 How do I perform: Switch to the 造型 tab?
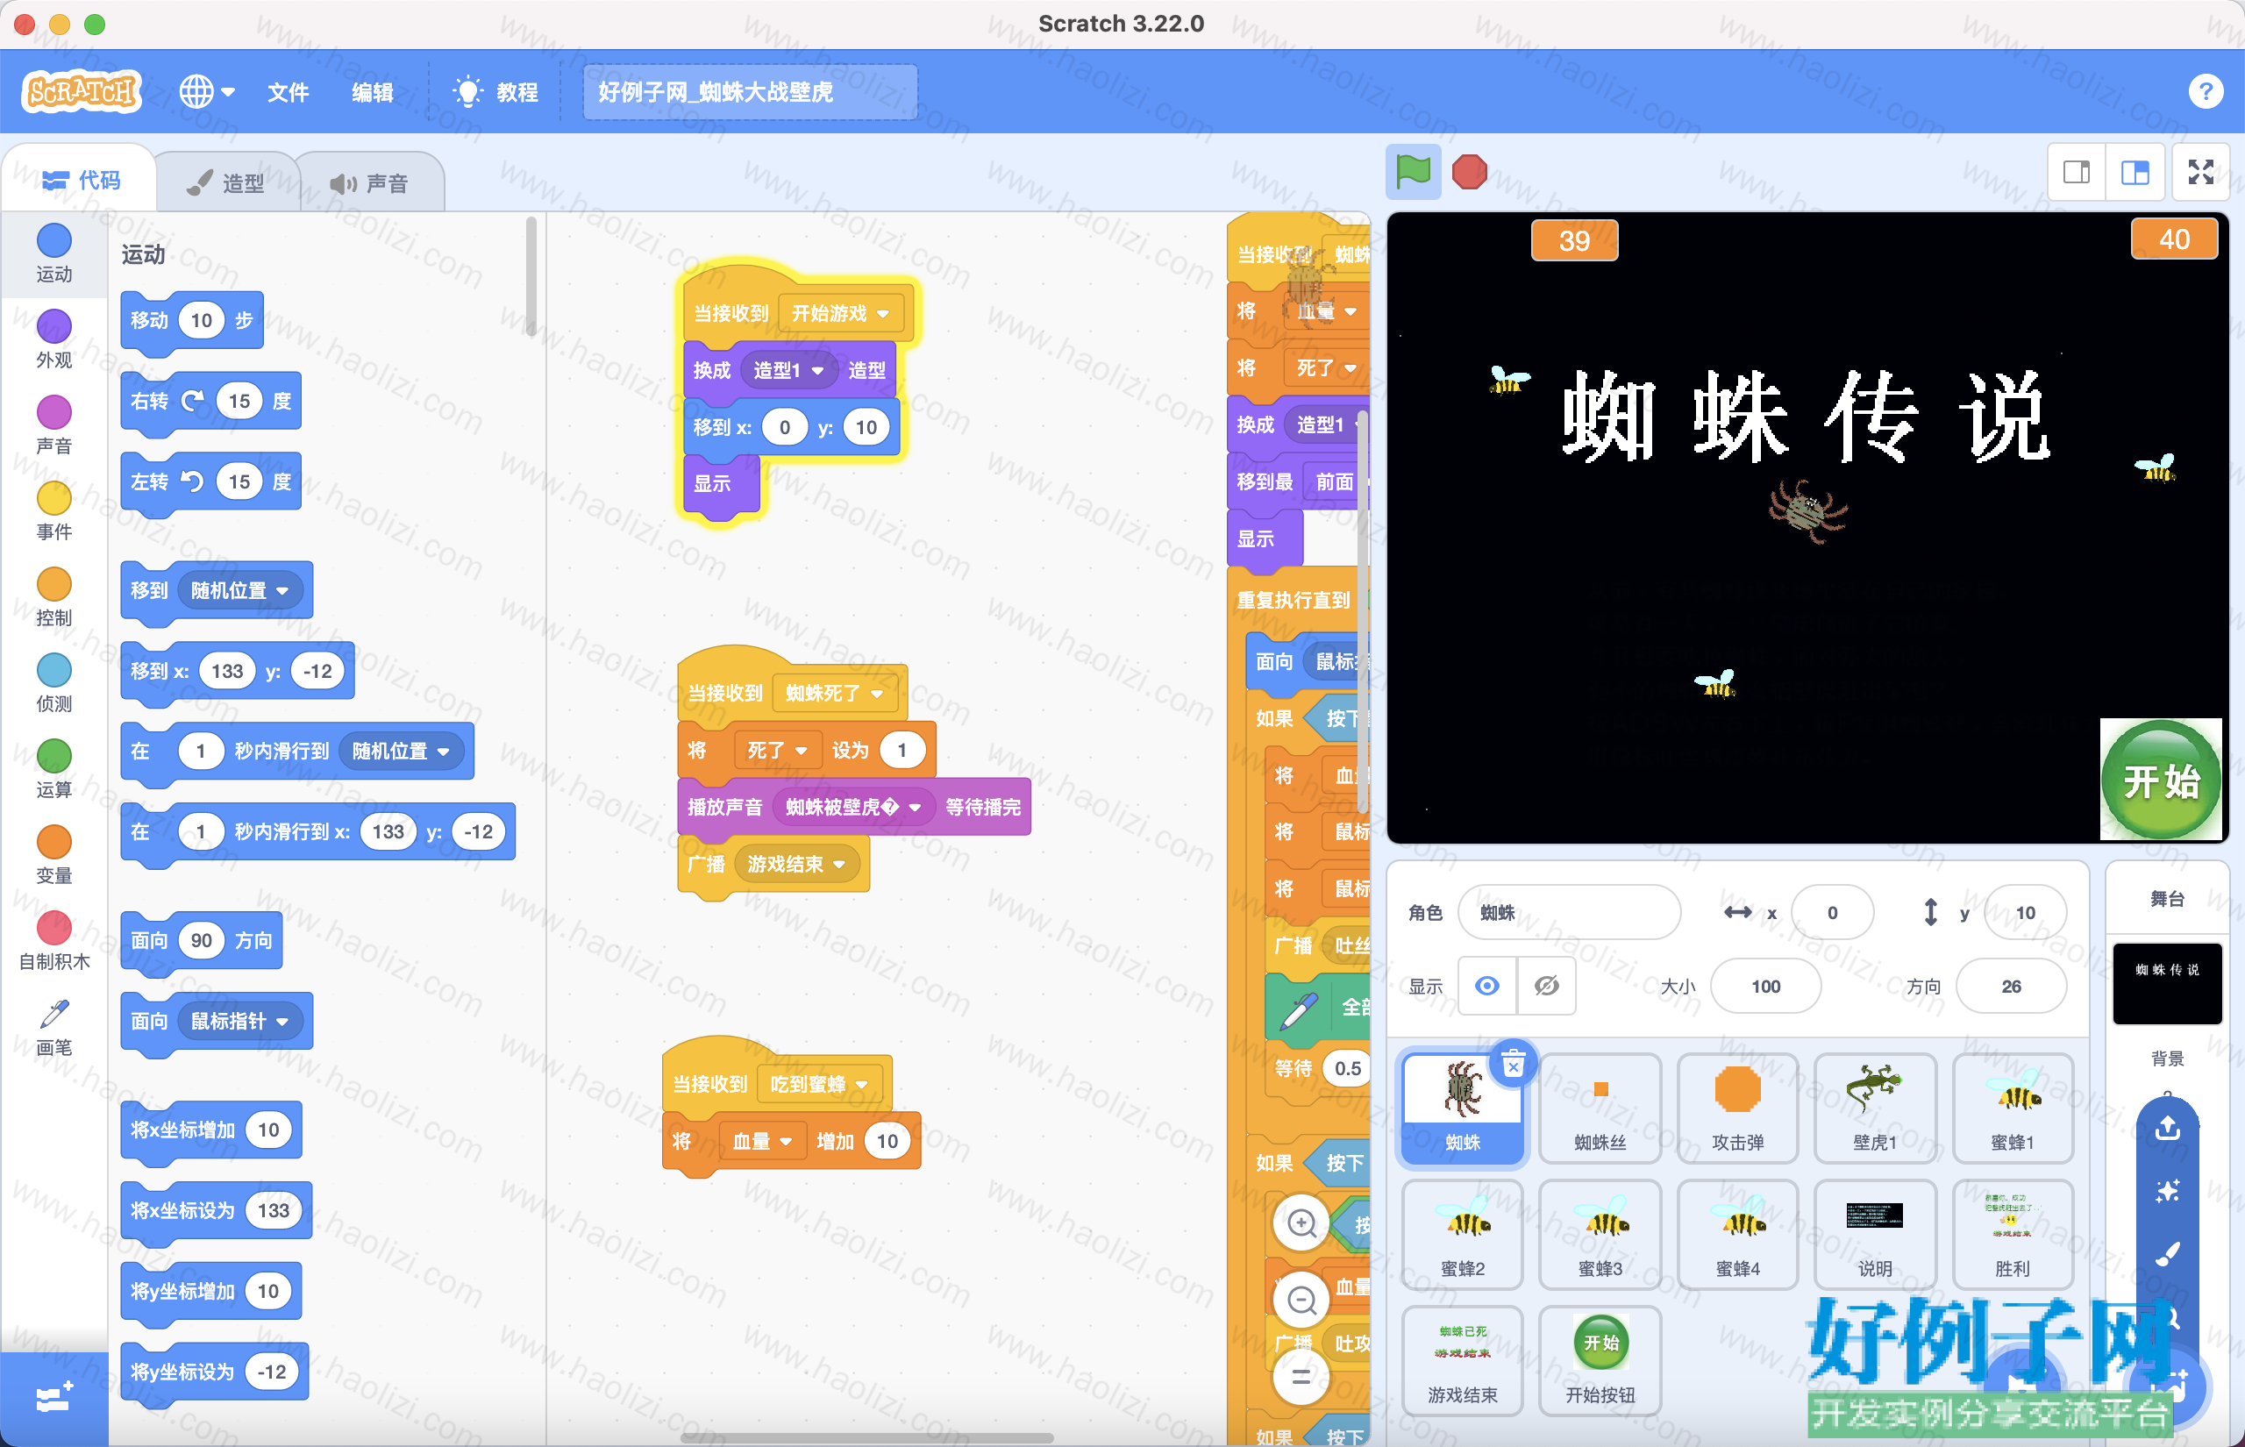point(225,182)
